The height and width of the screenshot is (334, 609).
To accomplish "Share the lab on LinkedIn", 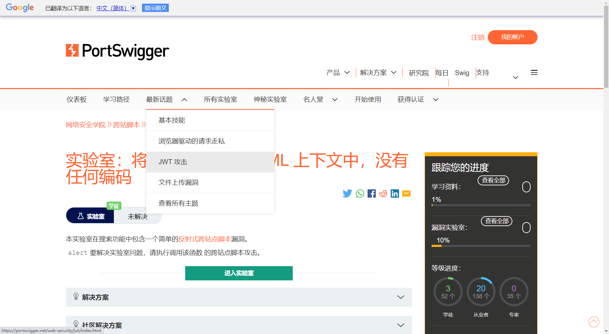I will click(395, 193).
